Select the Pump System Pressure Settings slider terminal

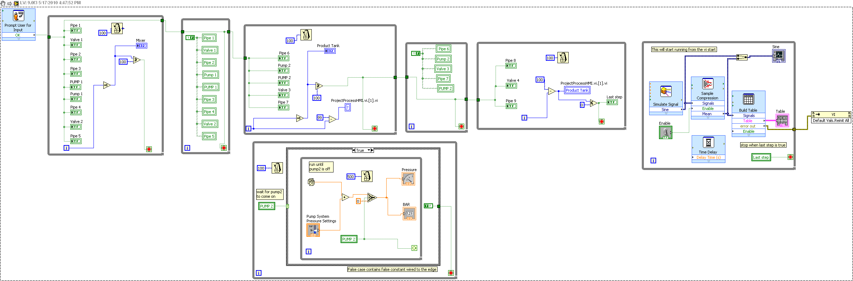point(313,230)
